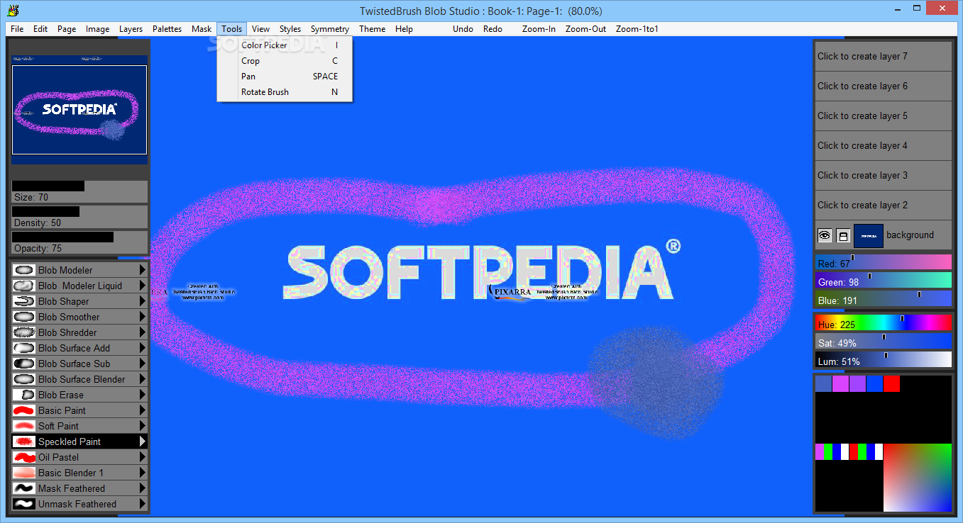Open the File menu

pyautogui.click(x=17, y=29)
